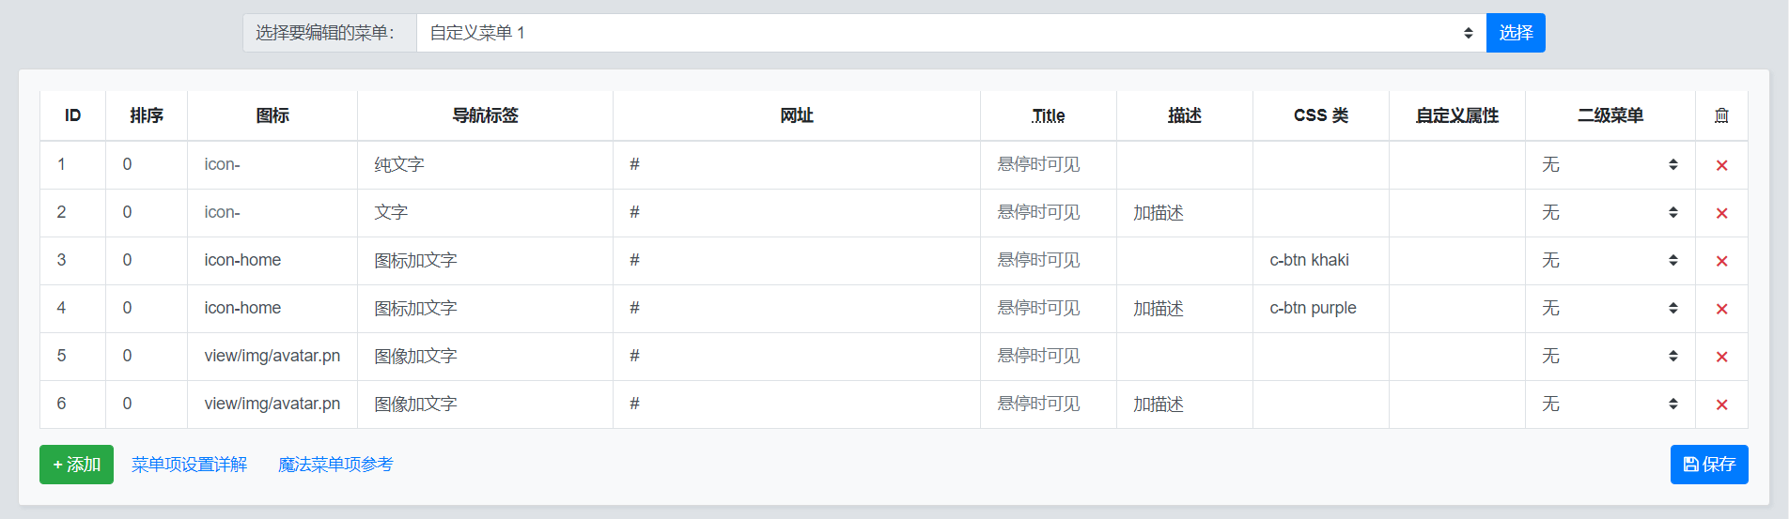Open the 菜单项设置详解 link
The height and width of the screenshot is (519, 1789).
[x=189, y=465]
